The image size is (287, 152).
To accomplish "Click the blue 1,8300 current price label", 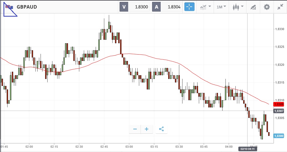I will (x=279, y=136).
